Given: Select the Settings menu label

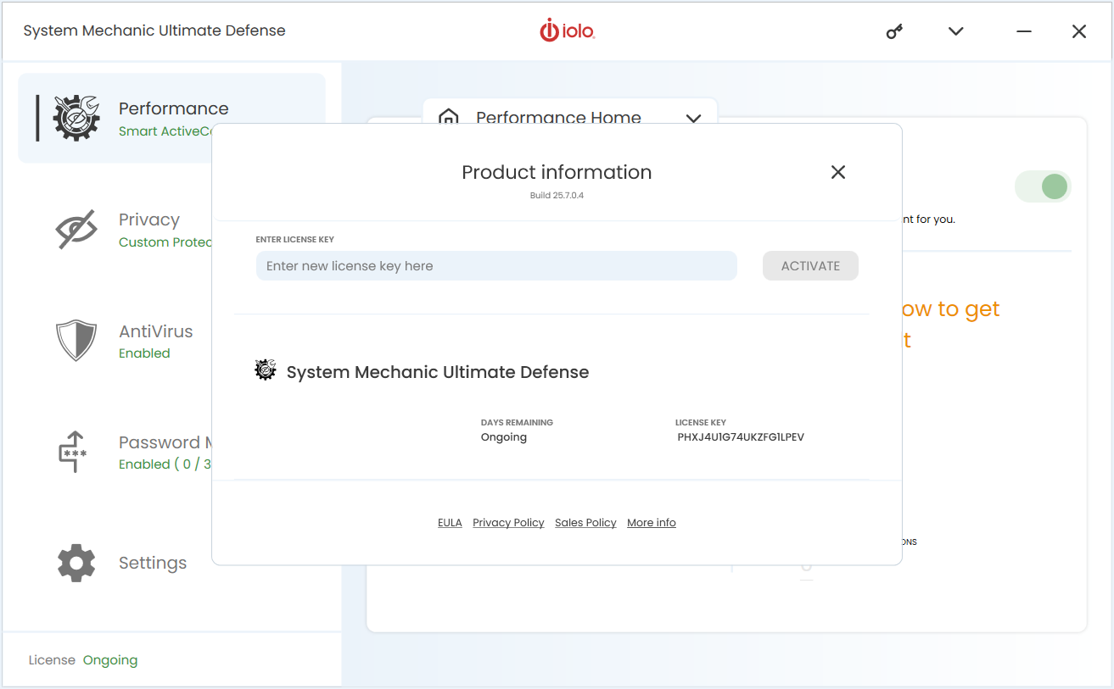Looking at the screenshot, I should (x=153, y=563).
